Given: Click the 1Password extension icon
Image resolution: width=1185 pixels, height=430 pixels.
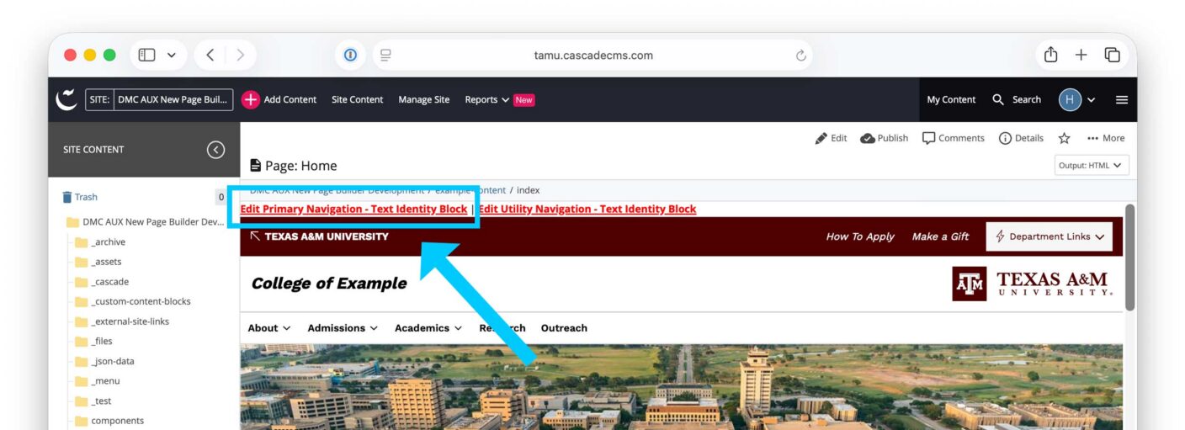Looking at the screenshot, I should 350,55.
